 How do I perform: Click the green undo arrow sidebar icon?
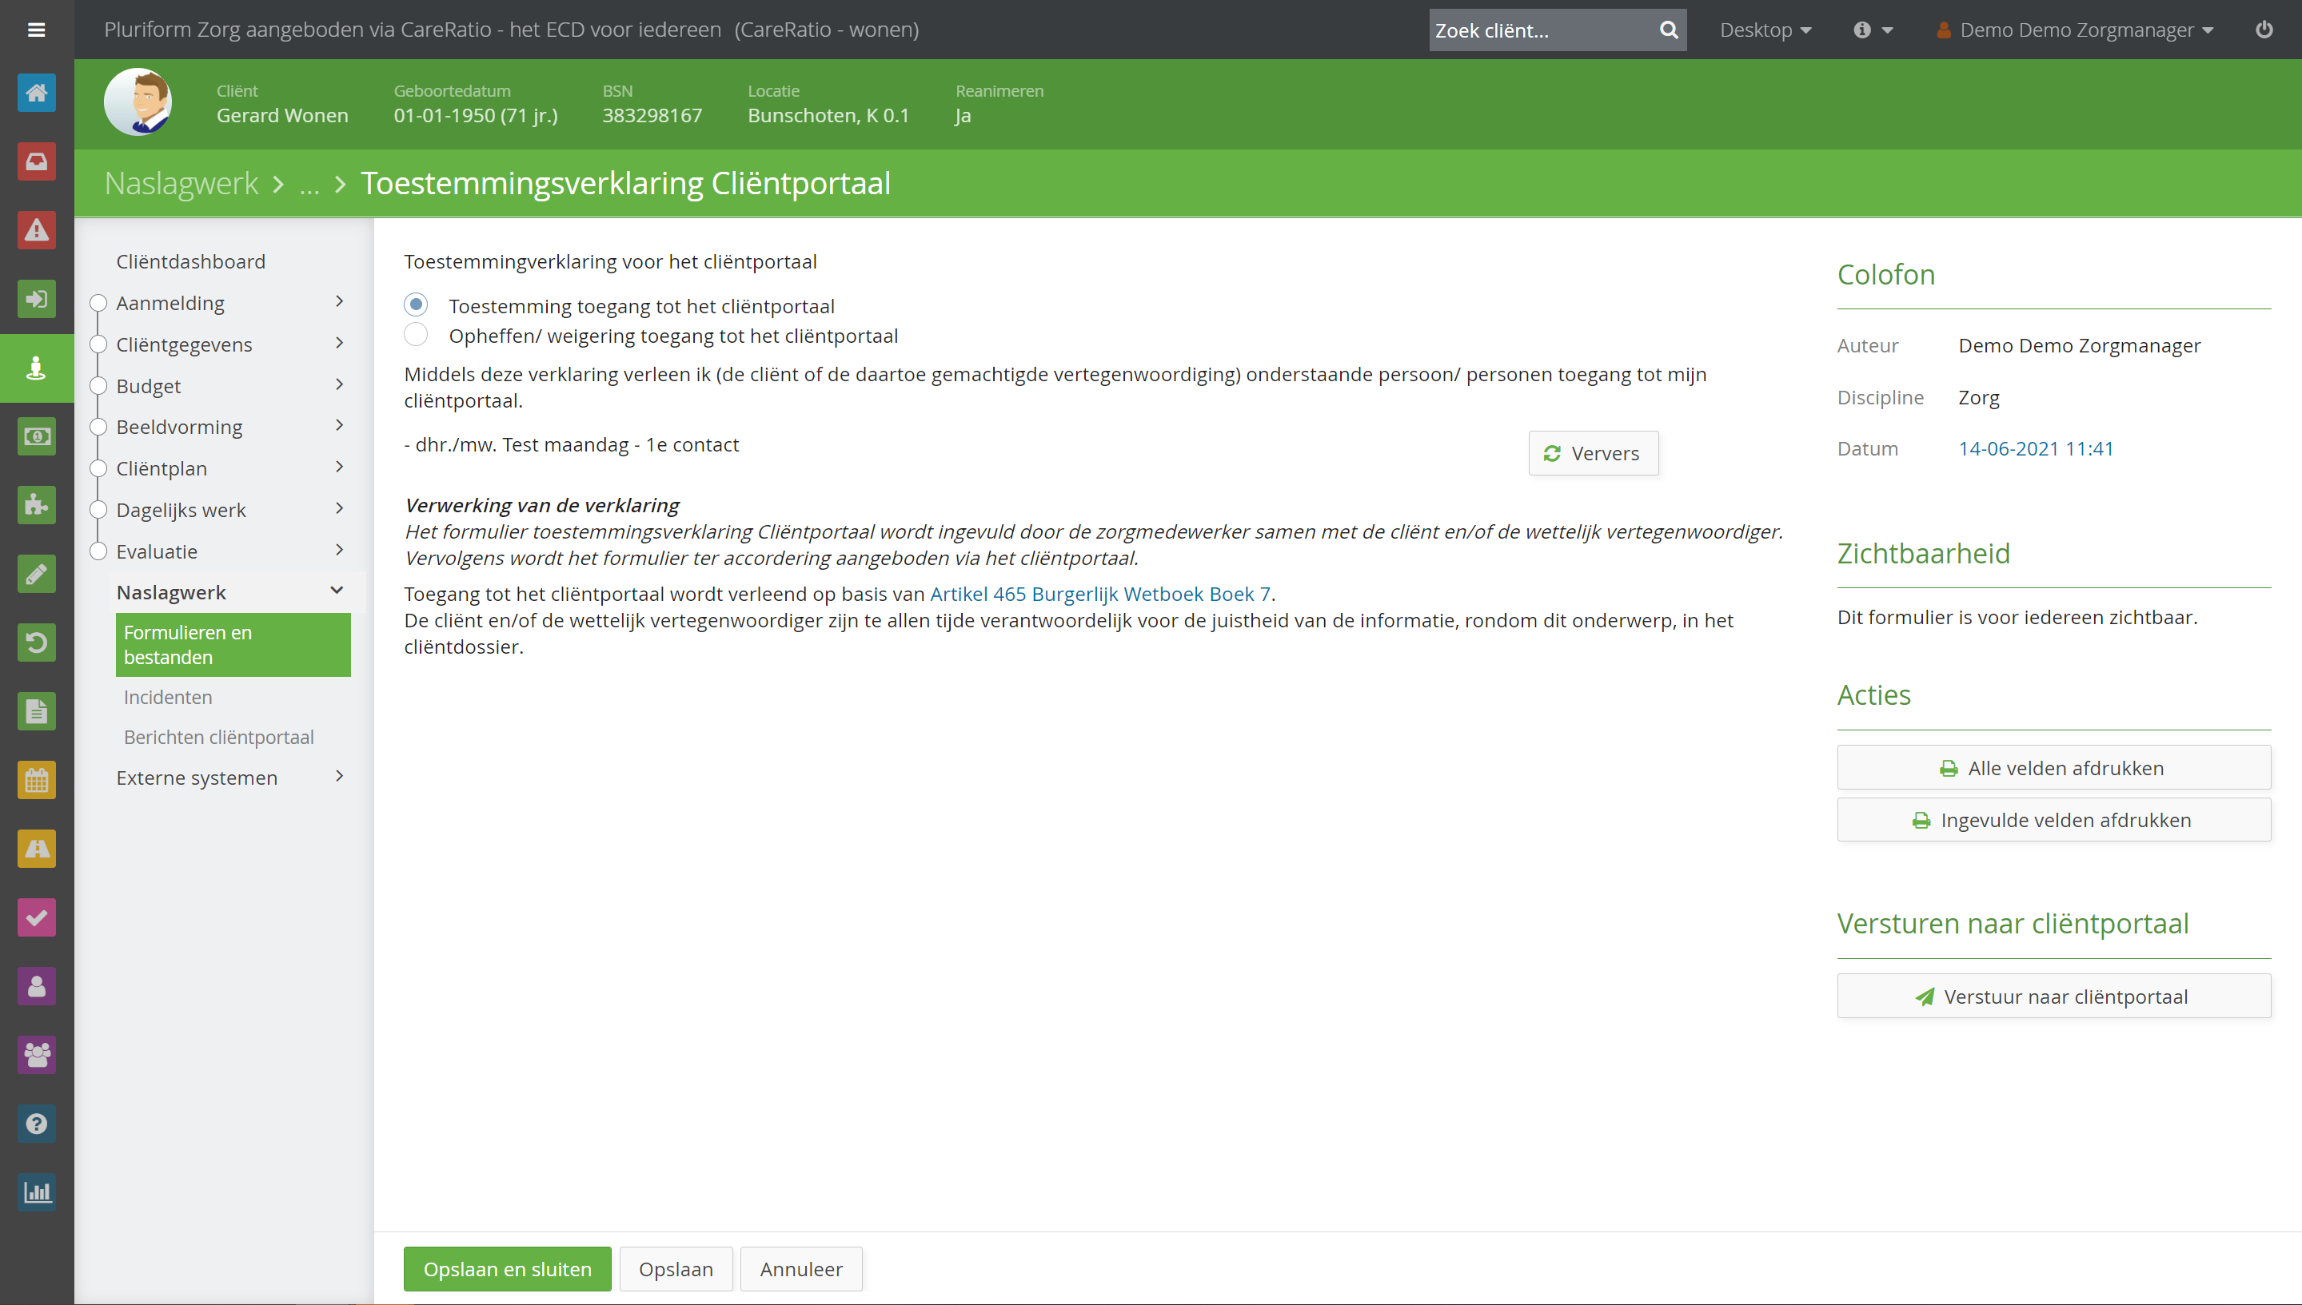(x=37, y=643)
